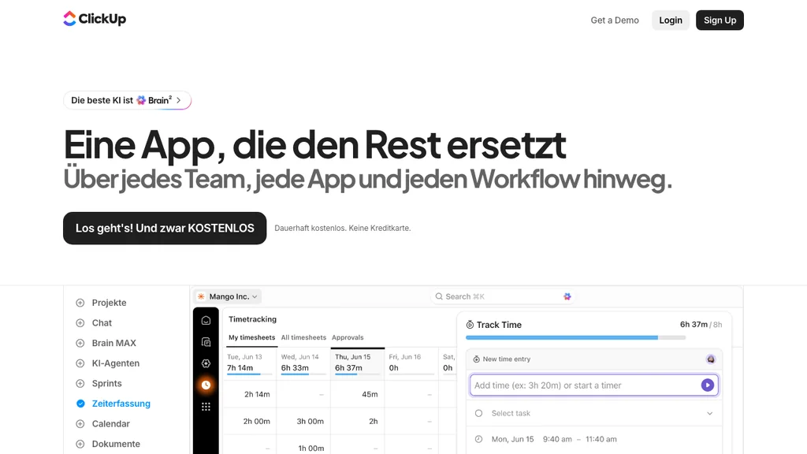Click the circle icon beside Select task
Viewport: 807px width, 454px height.
478,413
